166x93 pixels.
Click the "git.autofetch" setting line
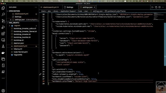(x=62, y=69)
